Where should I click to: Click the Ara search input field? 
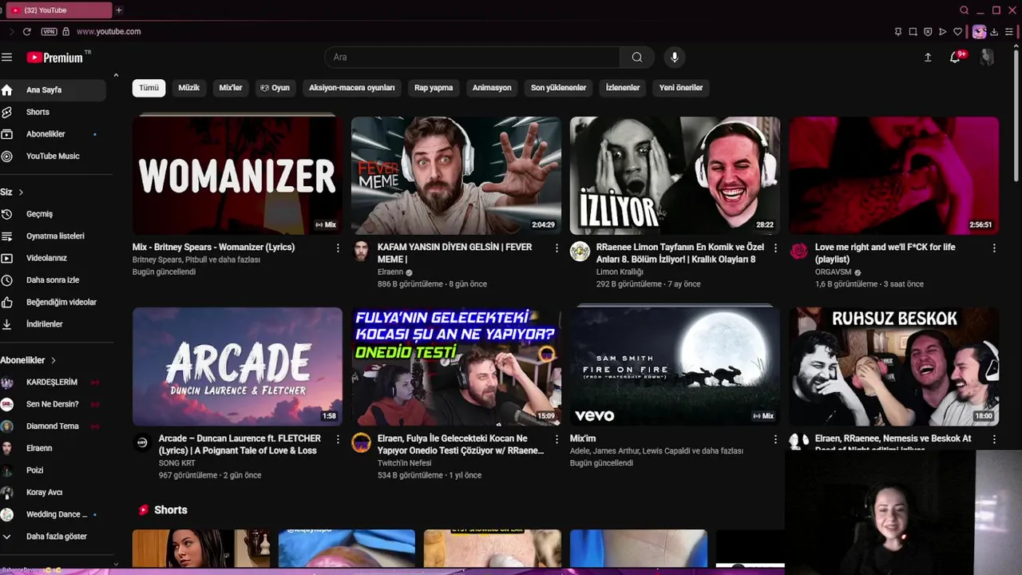click(472, 57)
